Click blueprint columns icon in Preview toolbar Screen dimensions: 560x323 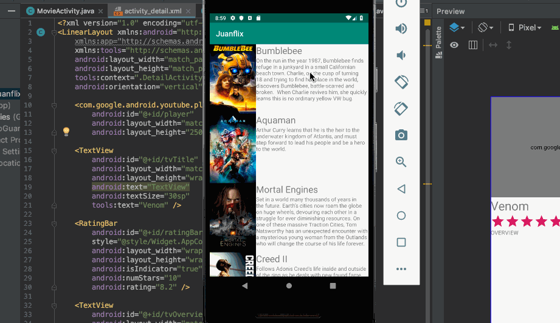coord(473,45)
